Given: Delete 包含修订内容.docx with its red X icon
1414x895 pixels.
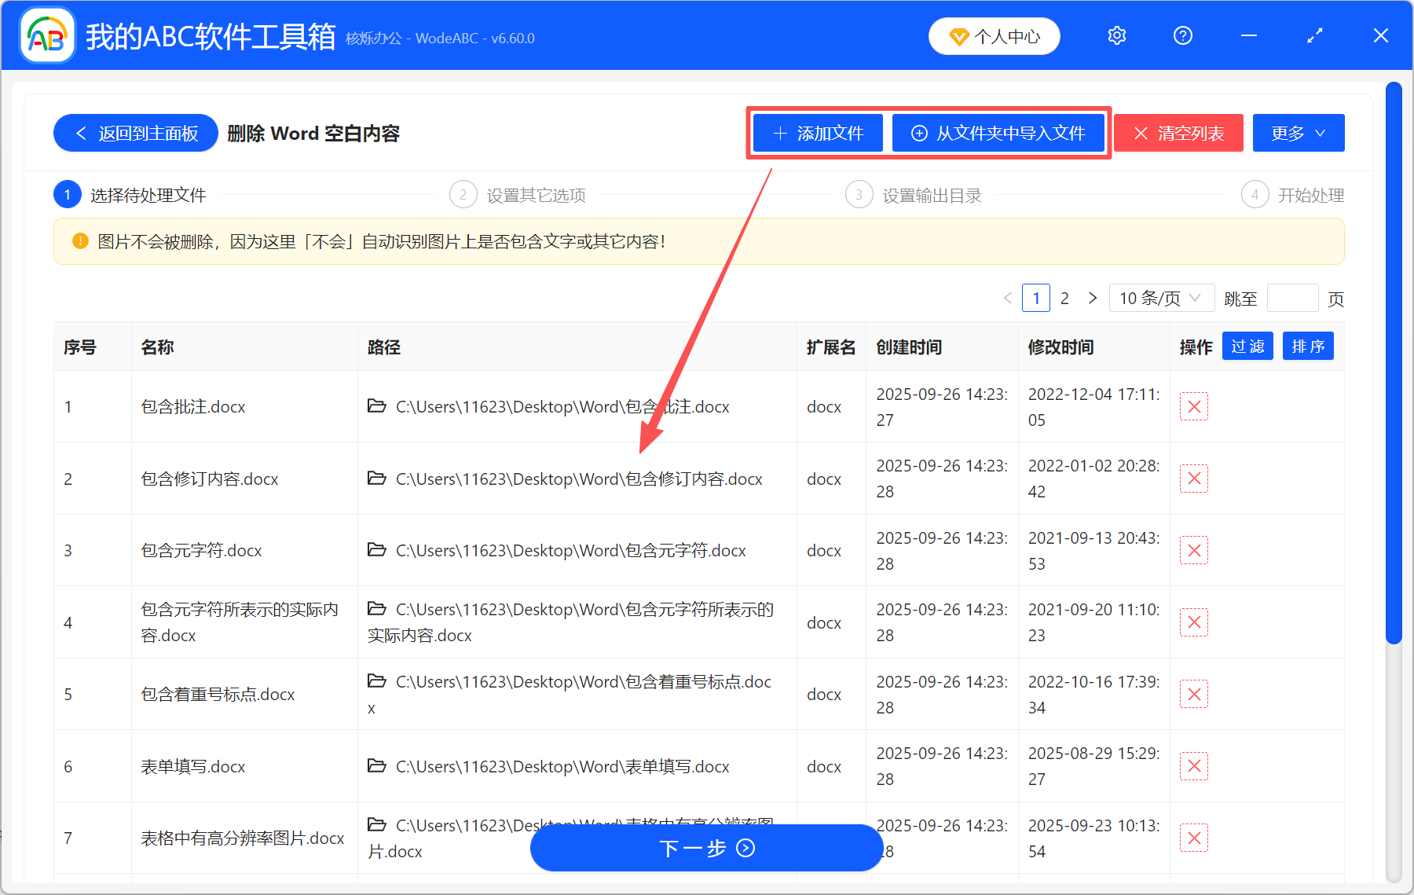Looking at the screenshot, I should pyautogui.click(x=1193, y=478).
